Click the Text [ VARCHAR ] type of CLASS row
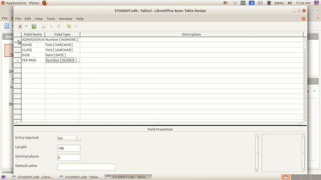Screen dimensions: 321x180 tap(62, 50)
